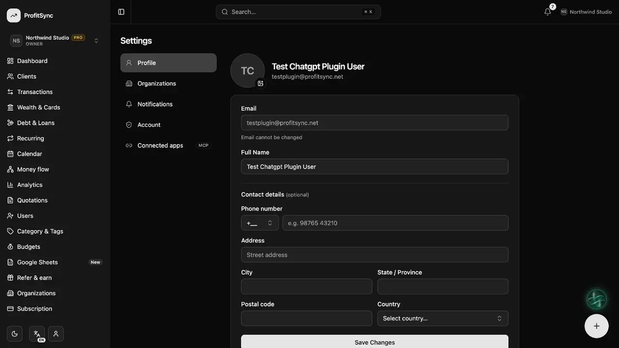Click the Settings page heading
Screen dimensions: 619x348
[x=136, y=41]
